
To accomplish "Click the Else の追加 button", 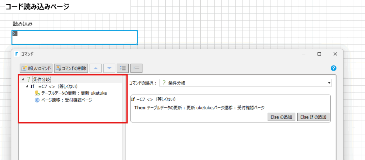I will [x=281, y=117].
